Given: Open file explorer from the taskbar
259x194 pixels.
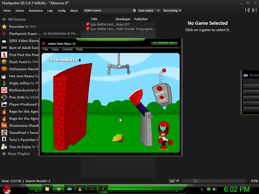Looking at the screenshot, I should tap(47, 189).
